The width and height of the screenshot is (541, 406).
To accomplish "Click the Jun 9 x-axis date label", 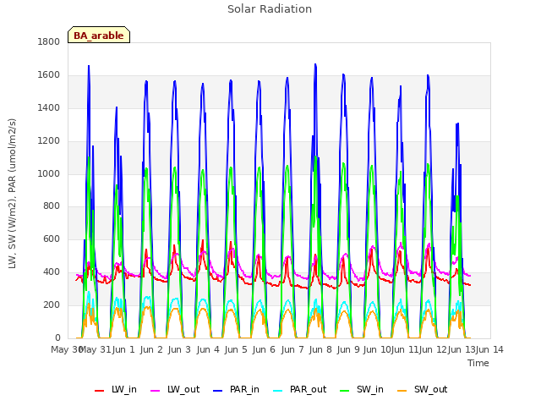I will 348,349.
